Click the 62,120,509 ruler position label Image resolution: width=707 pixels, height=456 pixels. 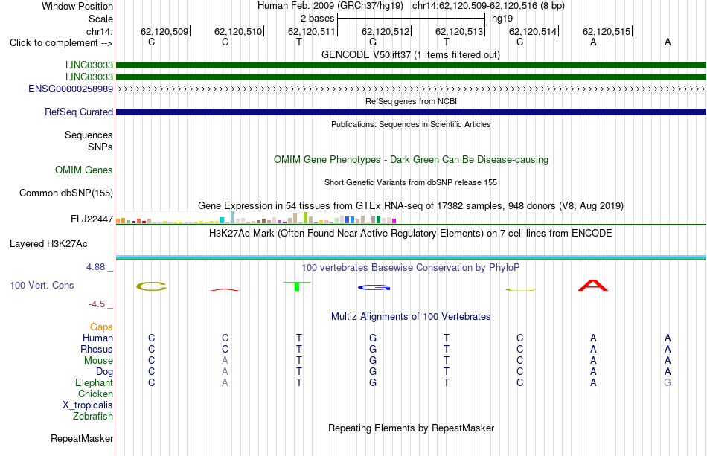pyautogui.click(x=164, y=31)
